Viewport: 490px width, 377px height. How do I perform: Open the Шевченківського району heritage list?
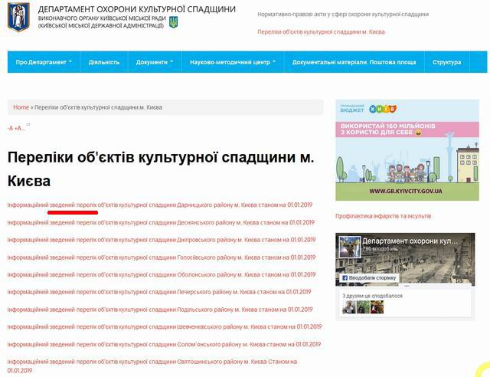tap(165, 326)
